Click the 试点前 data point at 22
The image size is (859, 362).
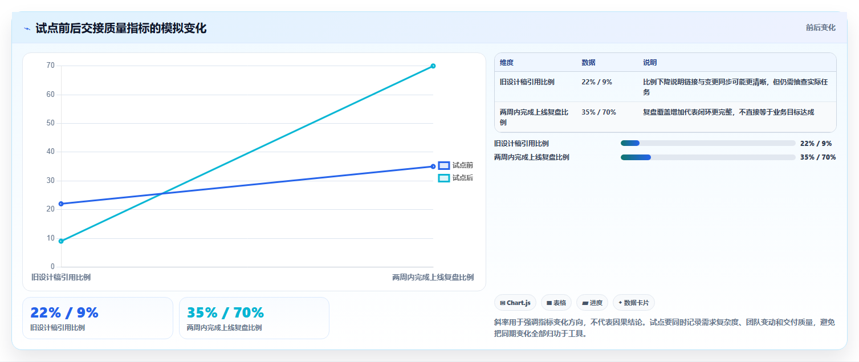coord(61,204)
